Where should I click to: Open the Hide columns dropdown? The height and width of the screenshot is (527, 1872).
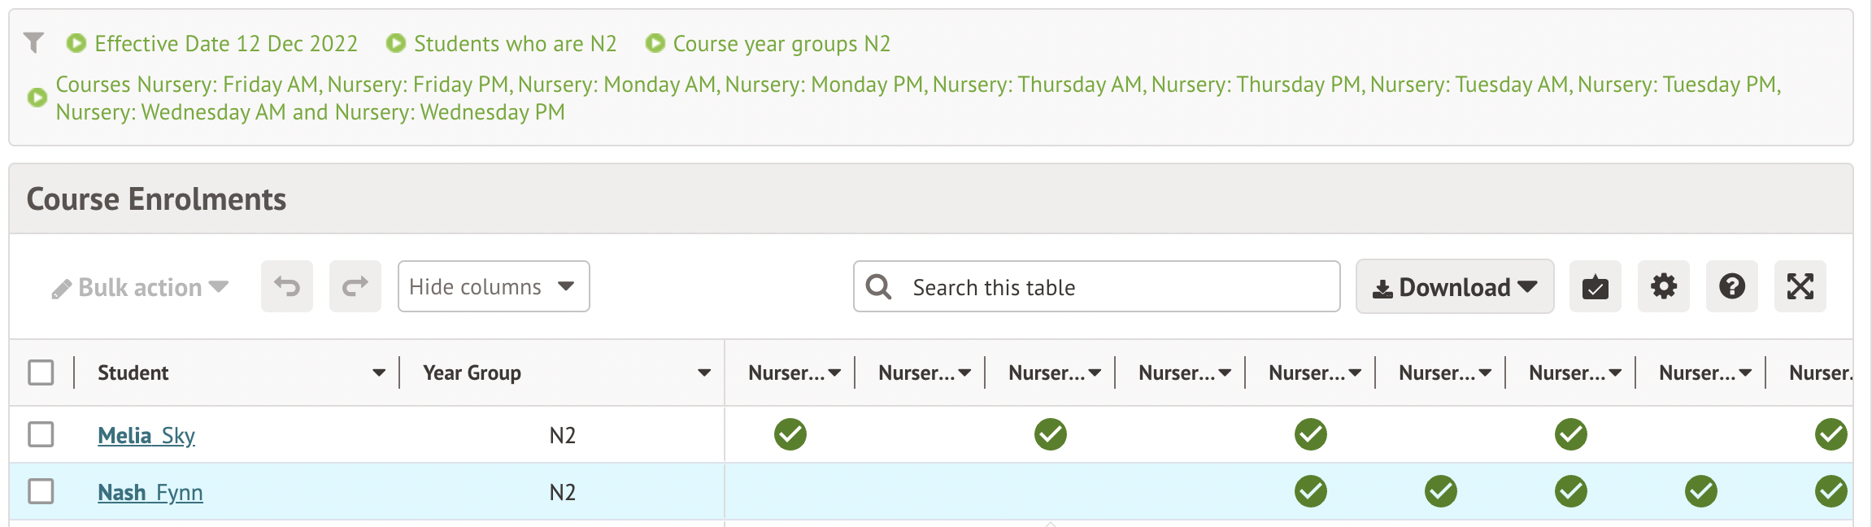tap(493, 286)
